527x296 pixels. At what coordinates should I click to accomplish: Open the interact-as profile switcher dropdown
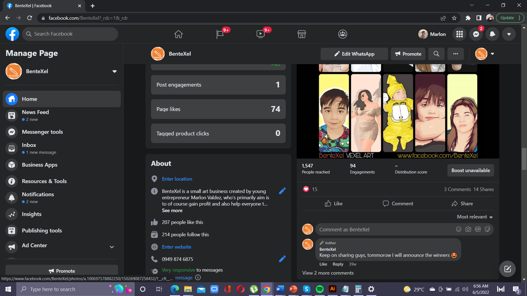(x=492, y=54)
